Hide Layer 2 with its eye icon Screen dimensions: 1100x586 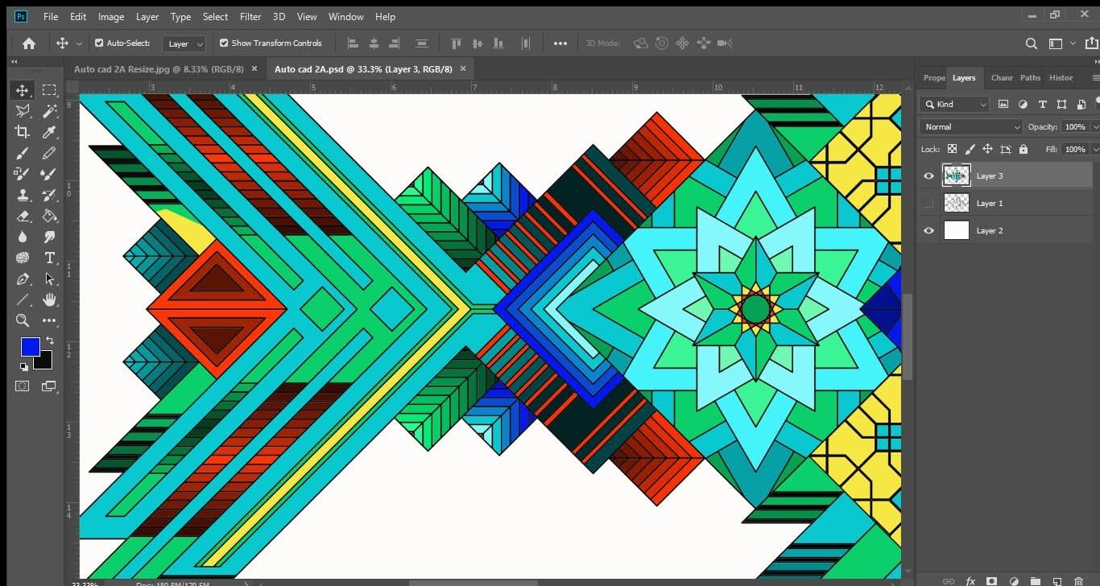(x=928, y=230)
